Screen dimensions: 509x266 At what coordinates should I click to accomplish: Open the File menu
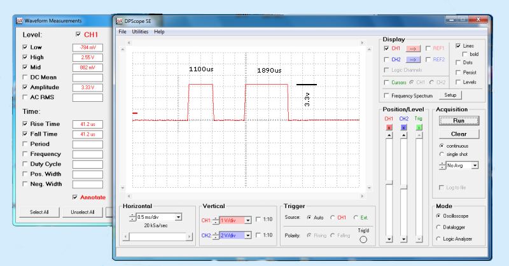122,32
